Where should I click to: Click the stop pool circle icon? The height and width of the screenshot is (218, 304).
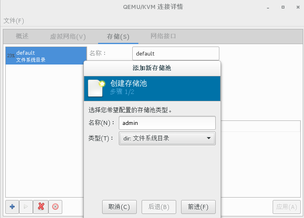[x=55, y=207]
